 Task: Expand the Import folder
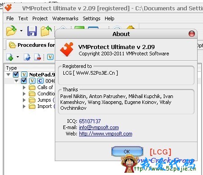[x=24, y=106]
